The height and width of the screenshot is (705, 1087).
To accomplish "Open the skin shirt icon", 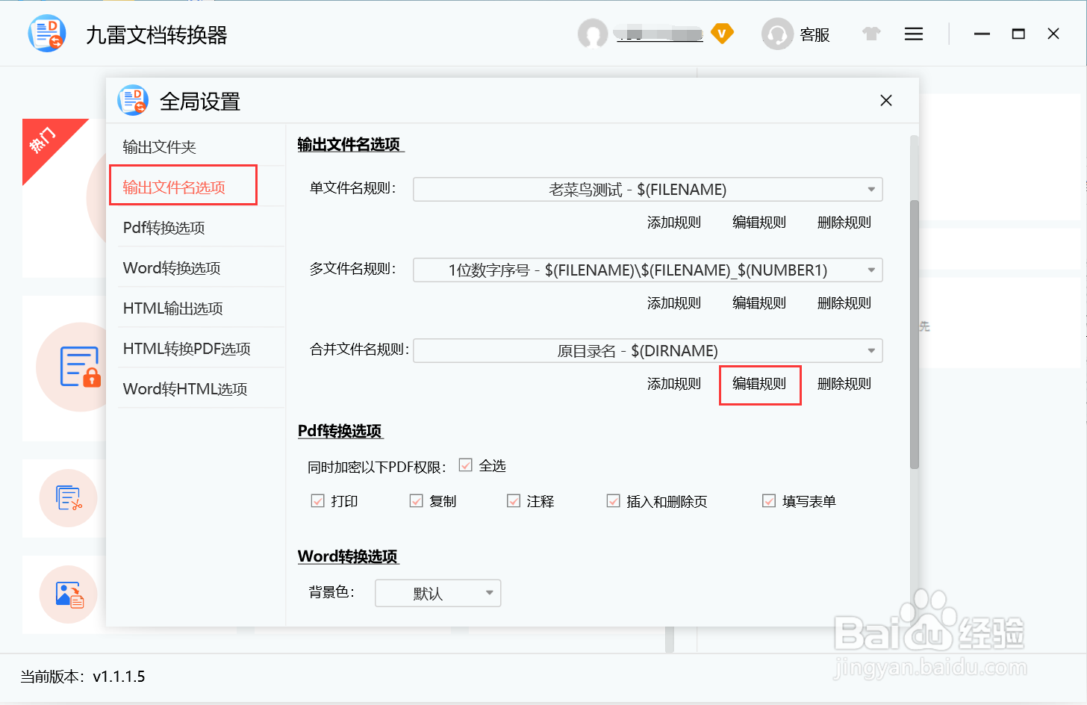I will (871, 34).
